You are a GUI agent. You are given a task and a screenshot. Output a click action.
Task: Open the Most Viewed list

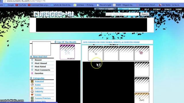click(x=41, y=63)
